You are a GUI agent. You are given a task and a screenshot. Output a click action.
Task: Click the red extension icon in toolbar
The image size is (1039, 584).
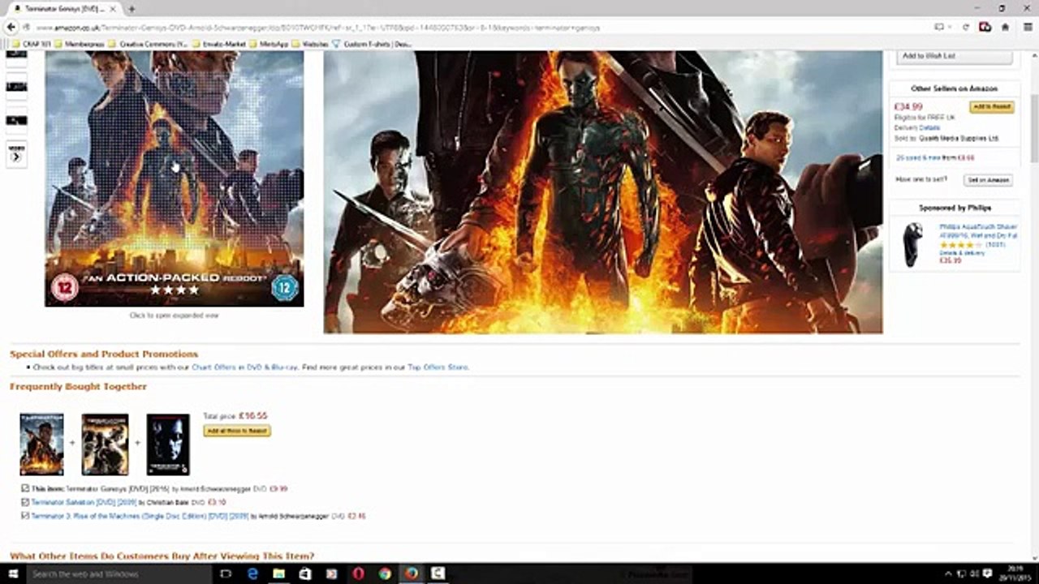pos(985,27)
